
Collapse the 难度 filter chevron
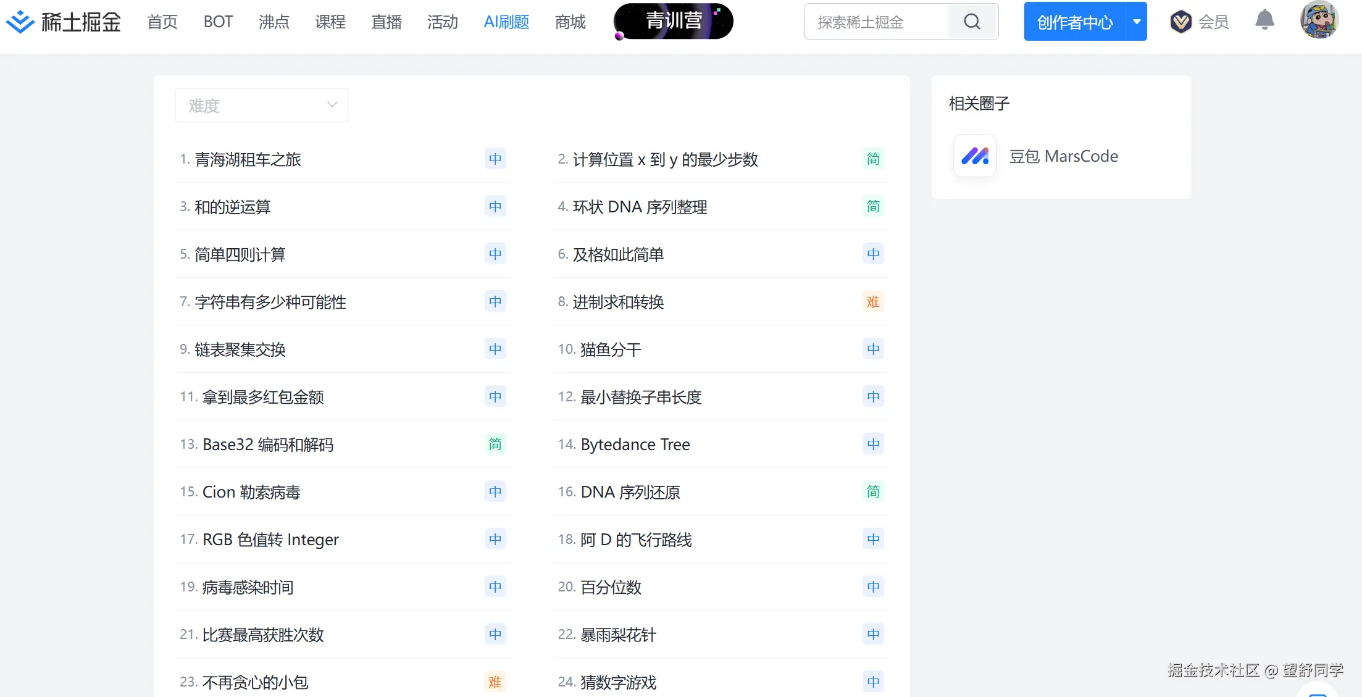[332, 105]
